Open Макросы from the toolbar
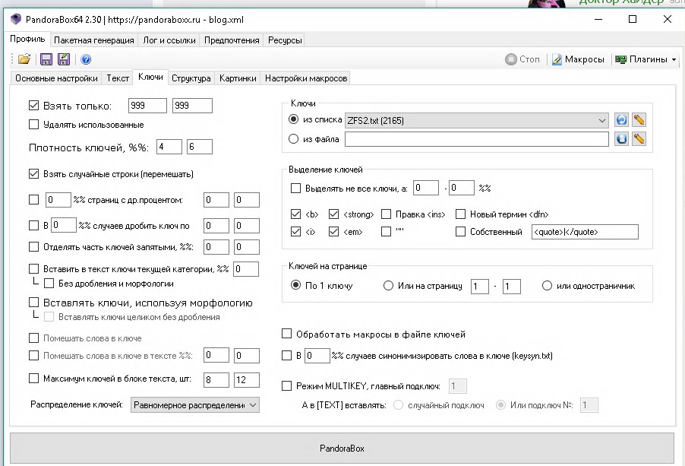The width and height of the screenshot is (685, 466). point(578,59)
